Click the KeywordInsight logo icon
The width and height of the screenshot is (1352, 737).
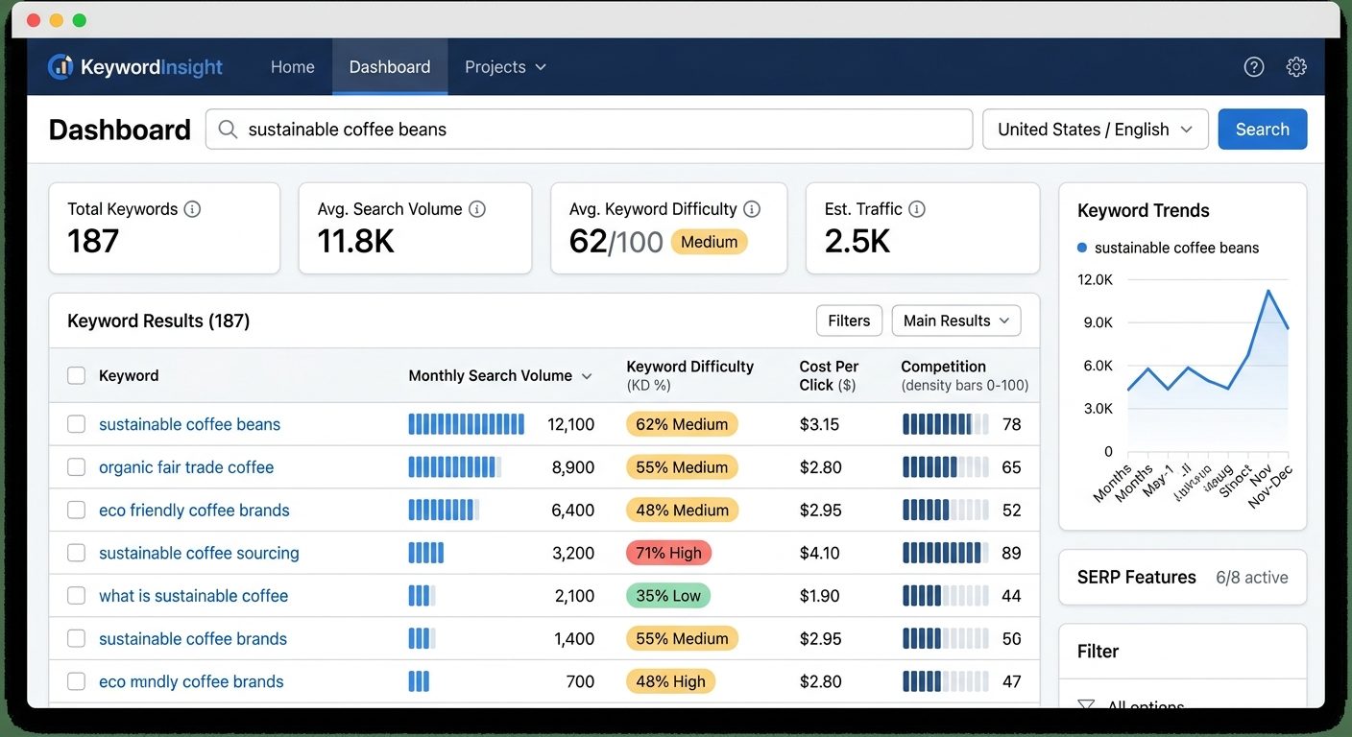[60, 66]
